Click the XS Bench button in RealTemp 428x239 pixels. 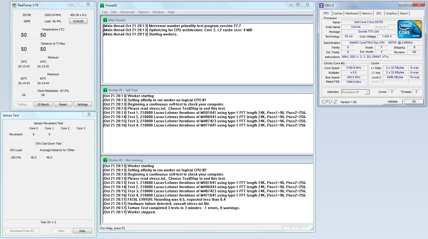point(43,104)
